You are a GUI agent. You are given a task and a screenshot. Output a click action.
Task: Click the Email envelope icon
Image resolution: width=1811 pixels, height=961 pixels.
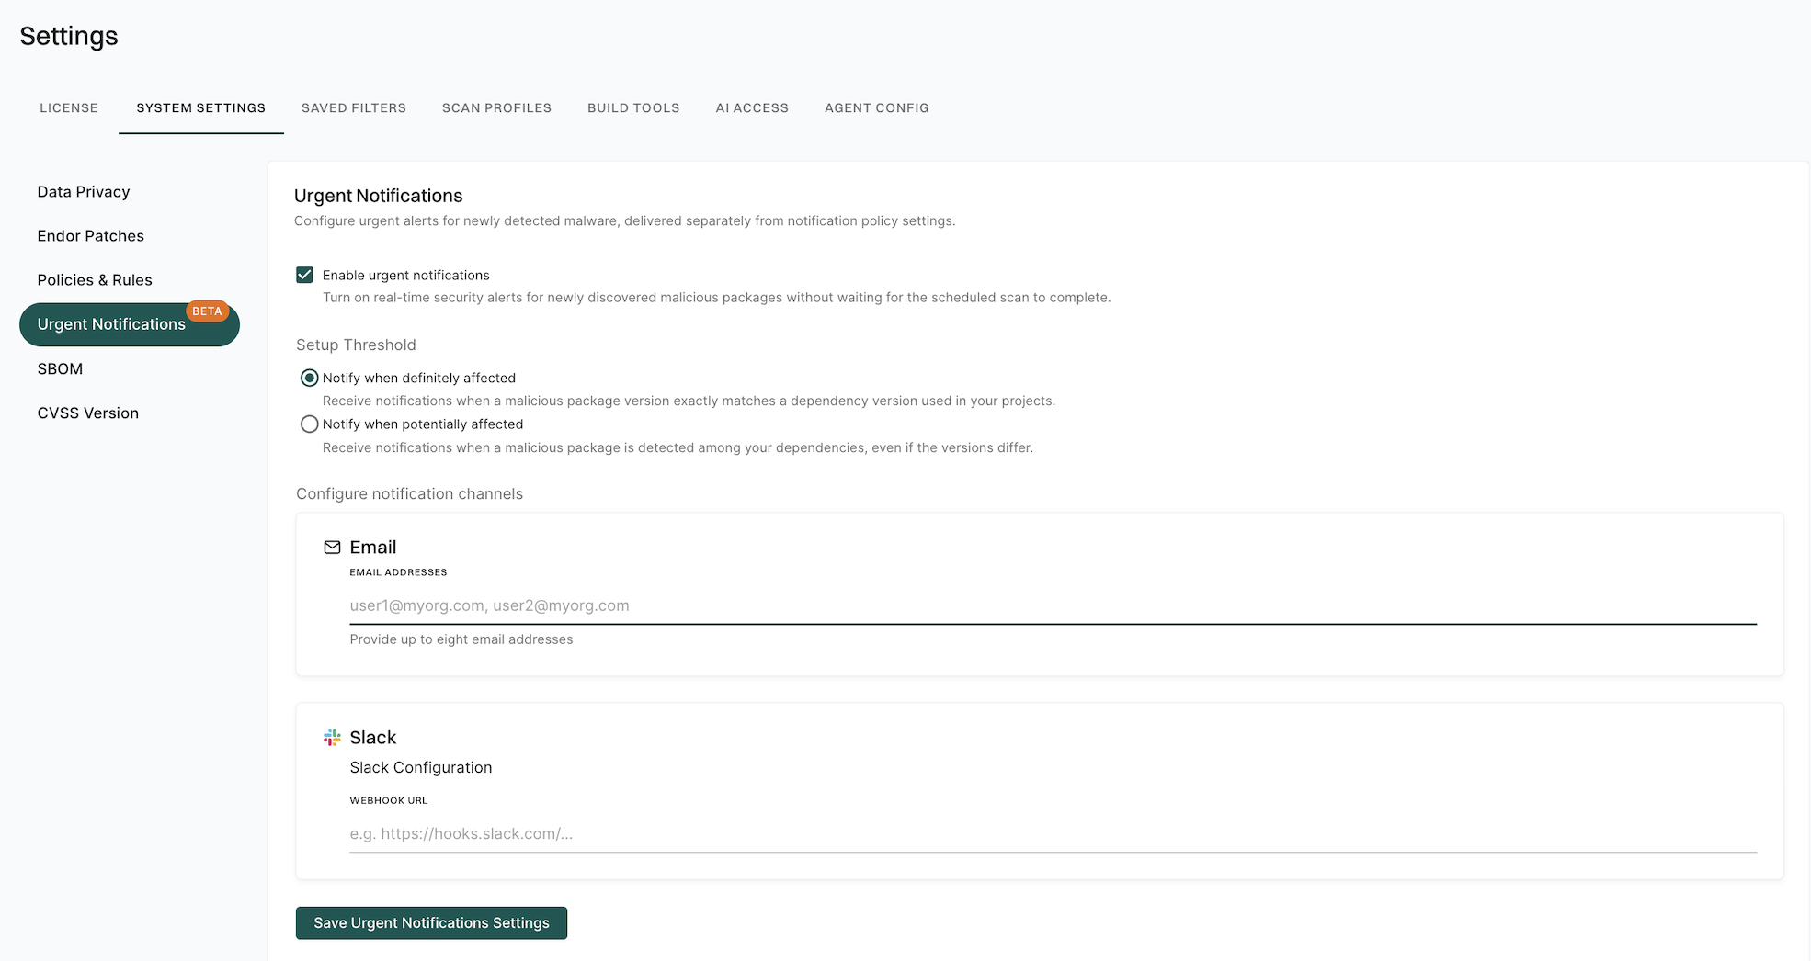click(332, 548)
